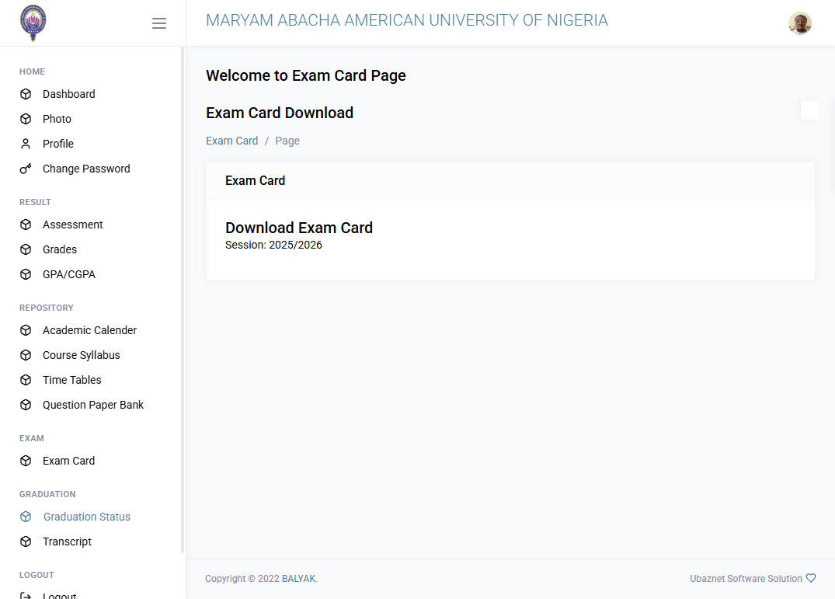Open the Photo menu item
Viewport: 835px width, 599px height.
coord(57,119)
